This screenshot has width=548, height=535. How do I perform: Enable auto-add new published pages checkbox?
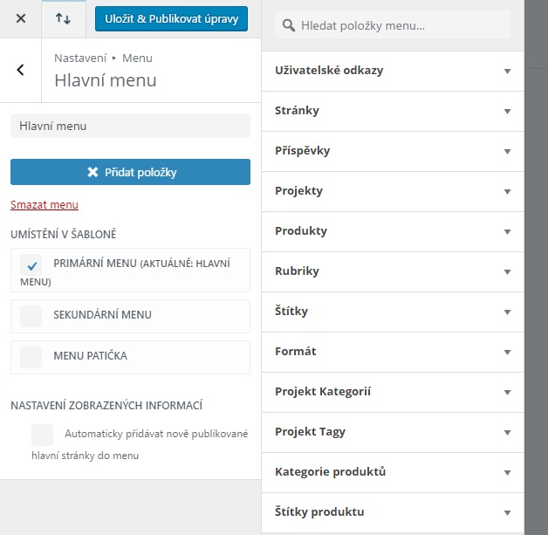click(x=42, y=435)
